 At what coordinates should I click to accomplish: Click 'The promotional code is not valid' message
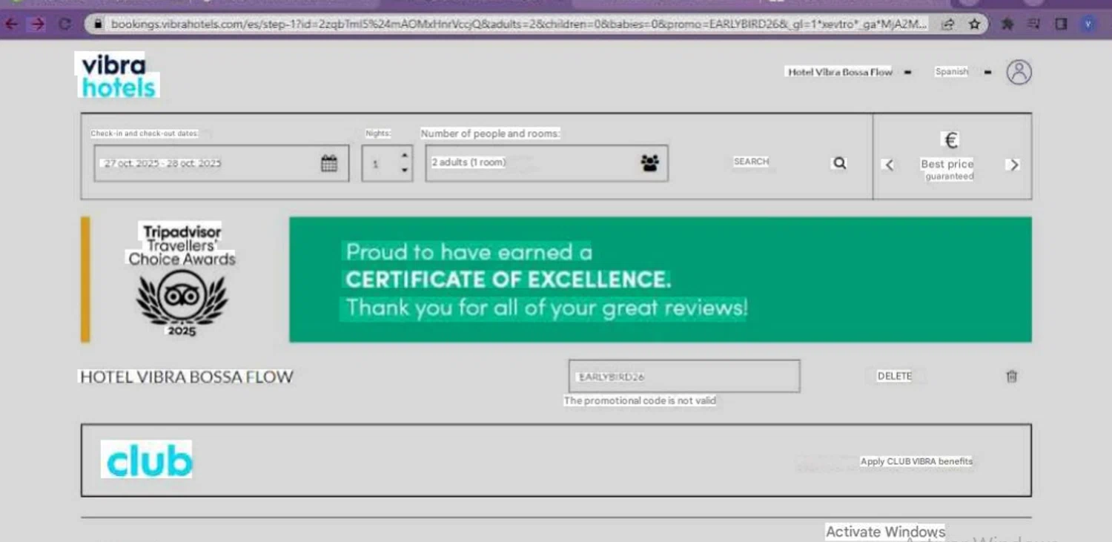coord(640,400)
